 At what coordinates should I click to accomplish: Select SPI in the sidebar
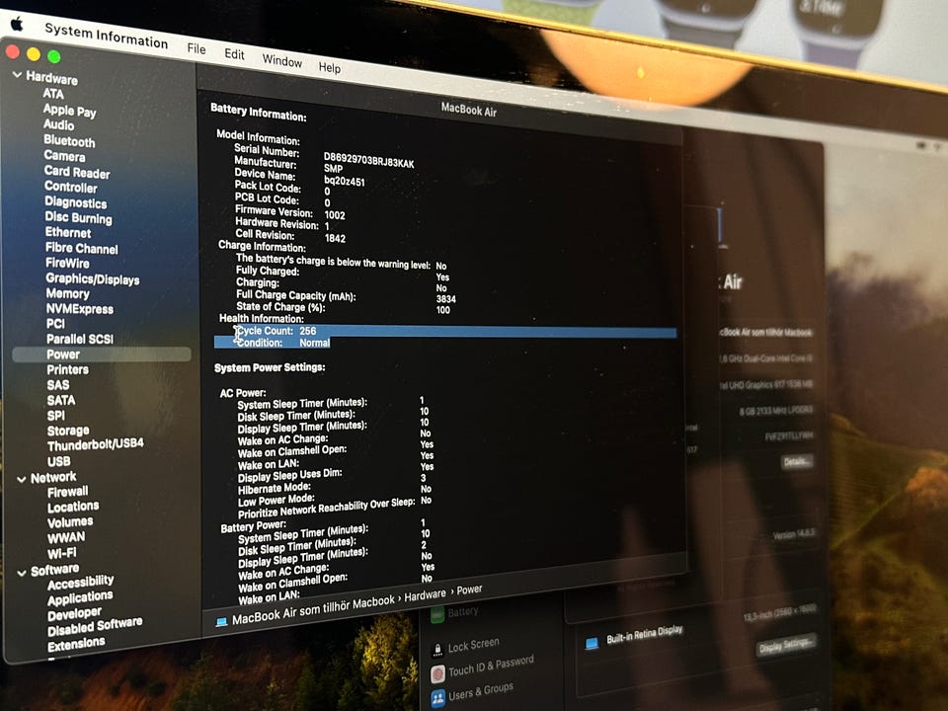[56, 416]
